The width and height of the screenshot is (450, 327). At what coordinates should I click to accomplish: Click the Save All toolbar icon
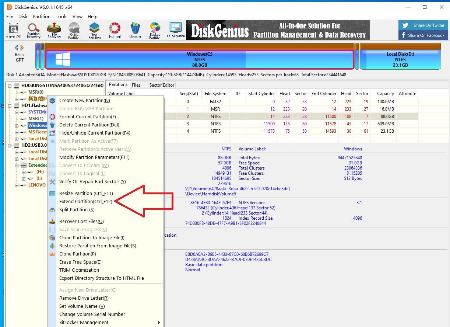[13, 31]
